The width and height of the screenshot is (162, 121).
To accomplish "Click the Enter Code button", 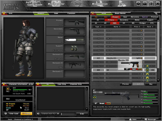I will pyautogui.click(x=14, y=114).
